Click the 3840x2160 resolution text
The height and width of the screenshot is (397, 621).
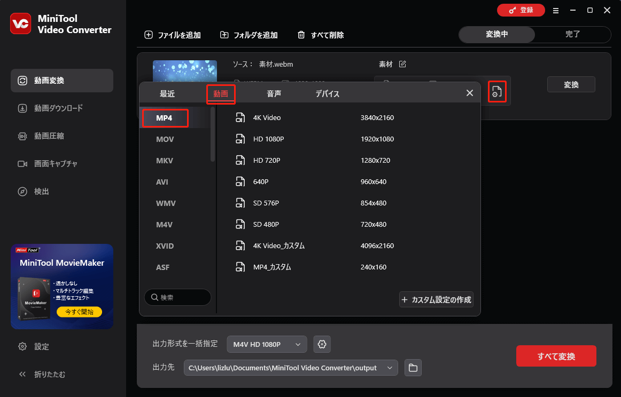click(x=377, y=117)
